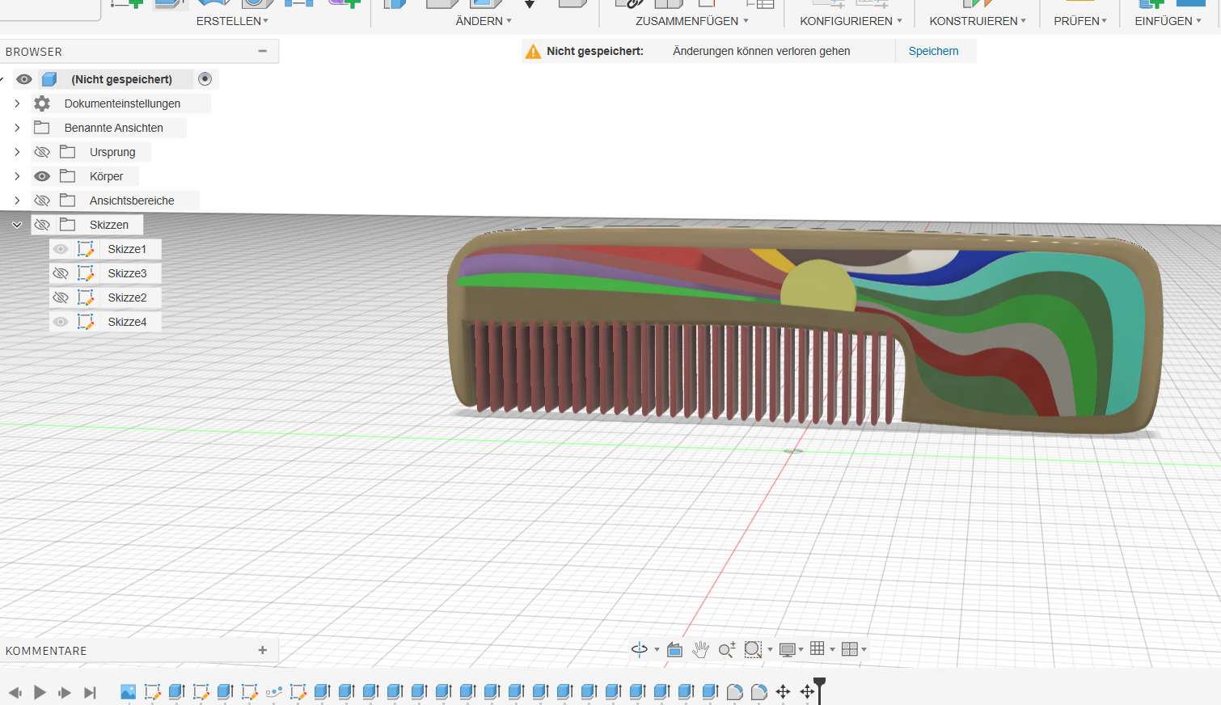Activate the root component radio button
Viewport: 1221px width, 705px height.
coord(205,78)
